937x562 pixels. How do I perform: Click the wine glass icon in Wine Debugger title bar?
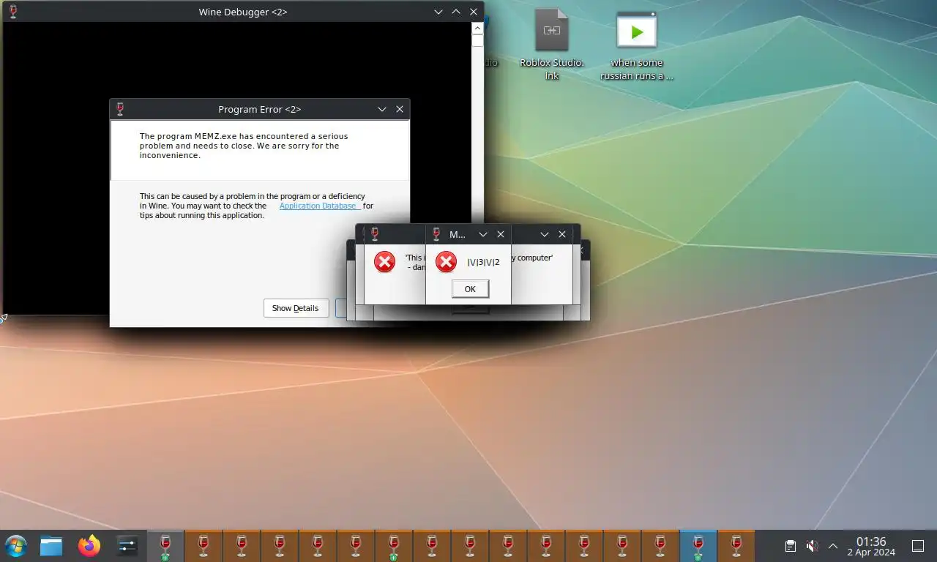pyautogui.click(x=12, y=12)
